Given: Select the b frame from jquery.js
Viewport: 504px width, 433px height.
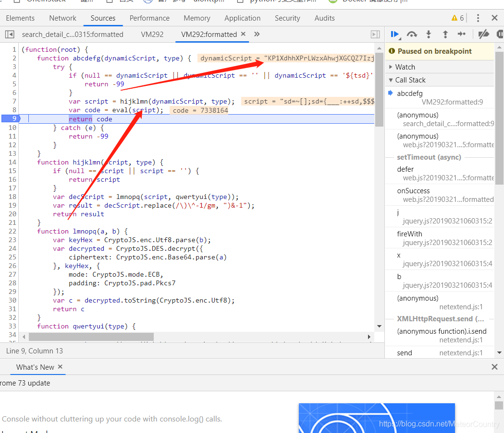Looking at the screenshot, I should tap(440, 281).
